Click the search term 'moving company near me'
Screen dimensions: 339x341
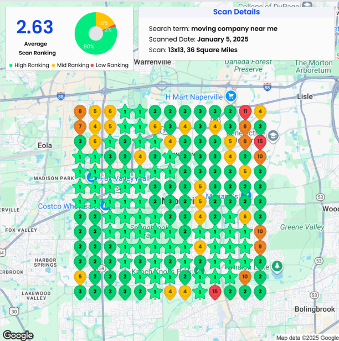234,29
